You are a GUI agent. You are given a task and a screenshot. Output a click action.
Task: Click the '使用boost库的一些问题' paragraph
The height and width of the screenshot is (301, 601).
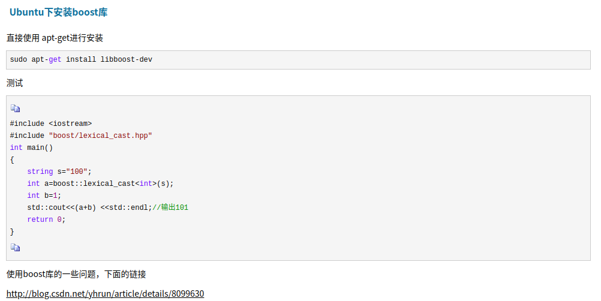[76, 274]
